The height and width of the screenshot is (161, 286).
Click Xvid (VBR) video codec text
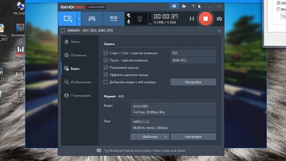click(x=141, y=106)
